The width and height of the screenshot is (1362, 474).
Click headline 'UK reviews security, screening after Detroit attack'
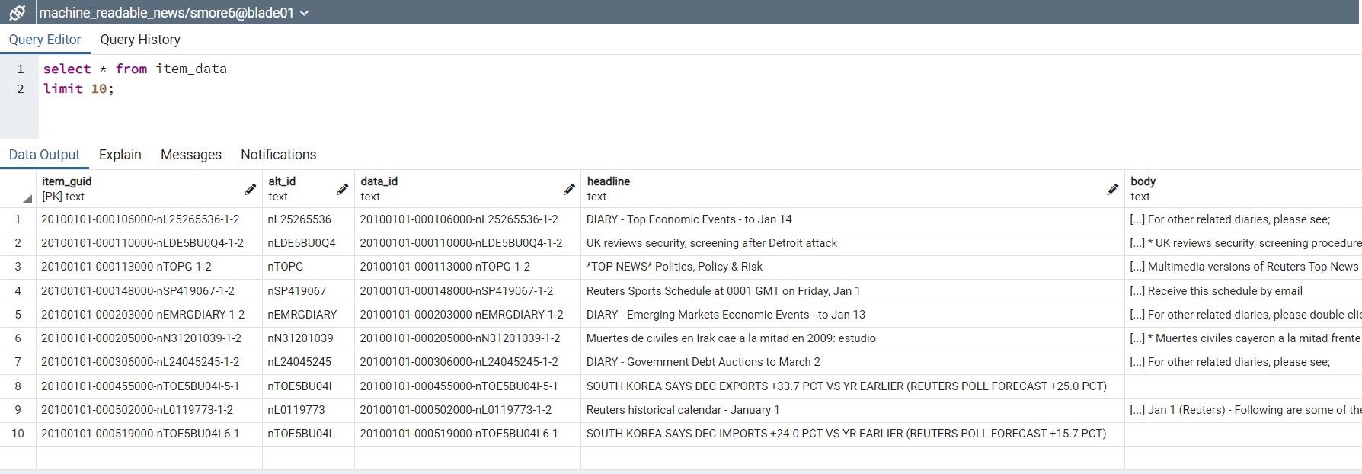(x=852, y=243)
